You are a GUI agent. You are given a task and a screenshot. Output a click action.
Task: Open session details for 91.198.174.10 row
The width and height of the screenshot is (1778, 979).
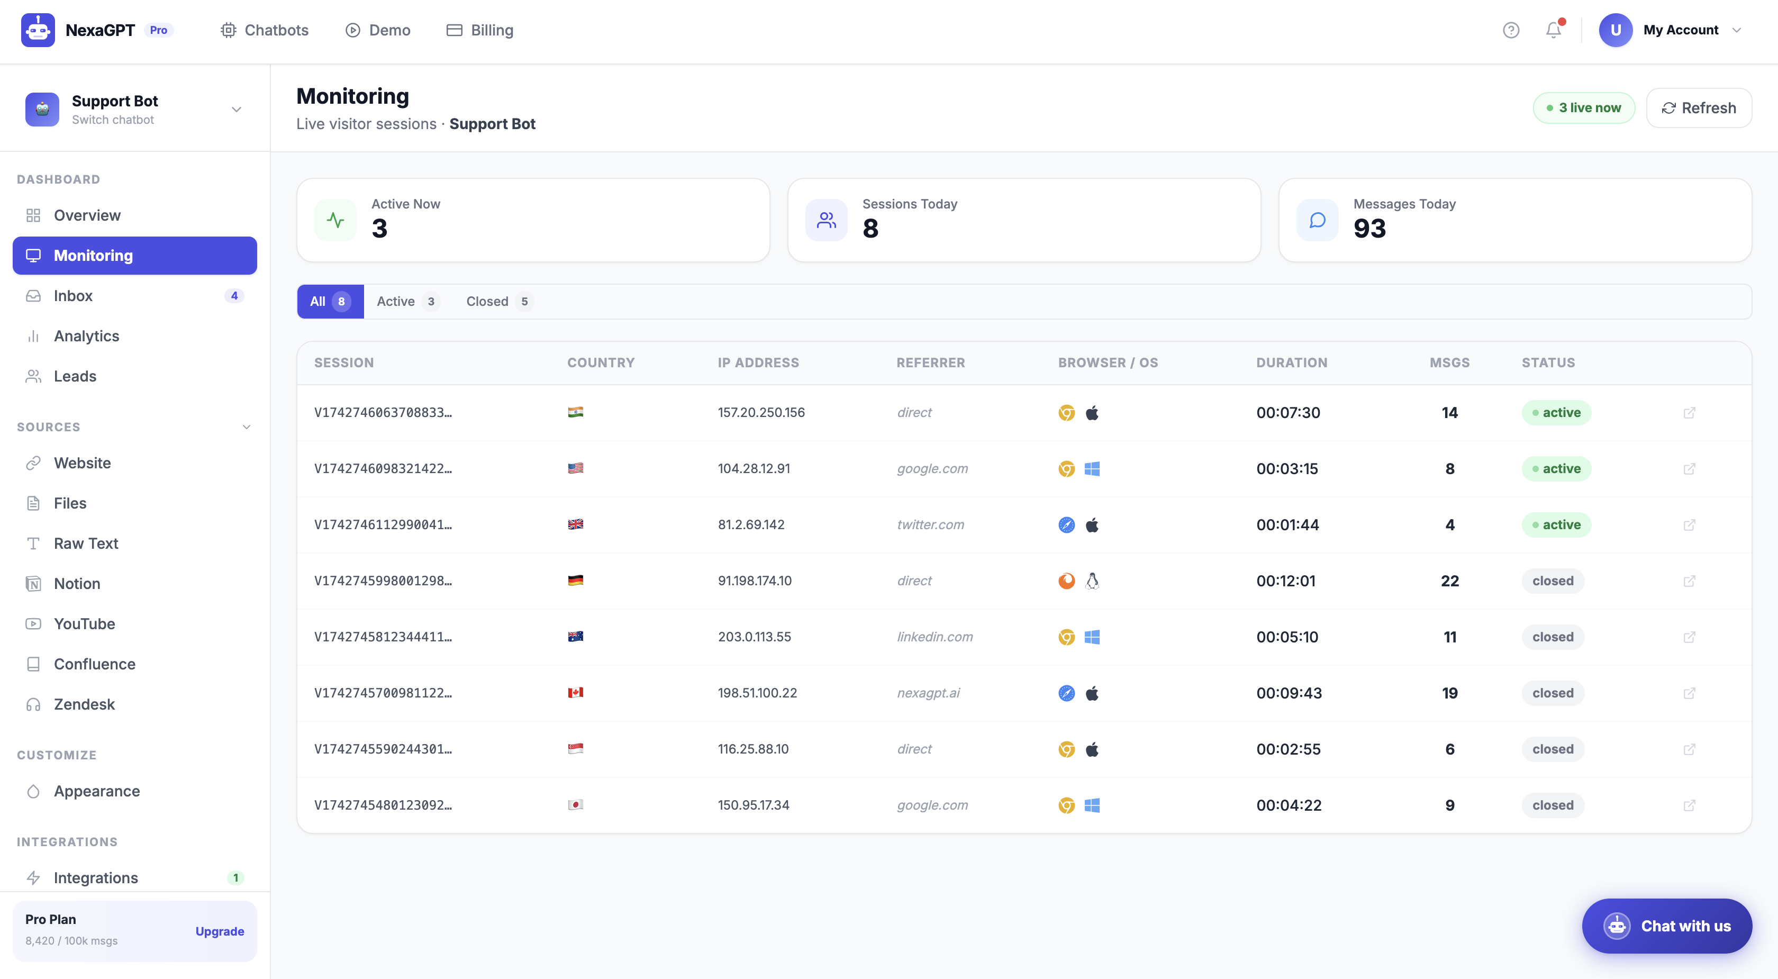[1689, 582]
